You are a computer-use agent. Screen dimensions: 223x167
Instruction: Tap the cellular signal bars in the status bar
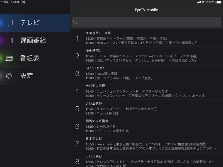(199, 3)
